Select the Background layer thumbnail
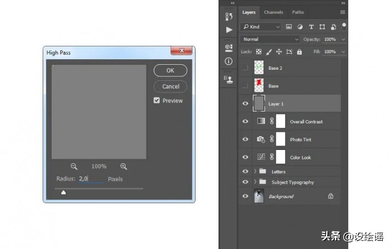Viewport: 391px width, 249px height. click(259, 196)
